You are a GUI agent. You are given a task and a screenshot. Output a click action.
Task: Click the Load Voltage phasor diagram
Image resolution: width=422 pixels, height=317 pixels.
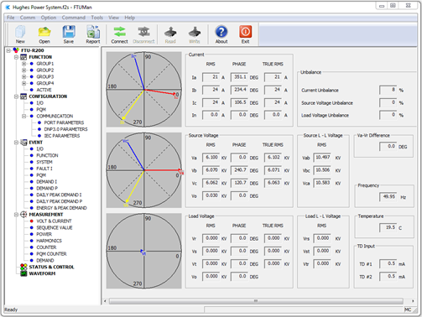point(144,251)
